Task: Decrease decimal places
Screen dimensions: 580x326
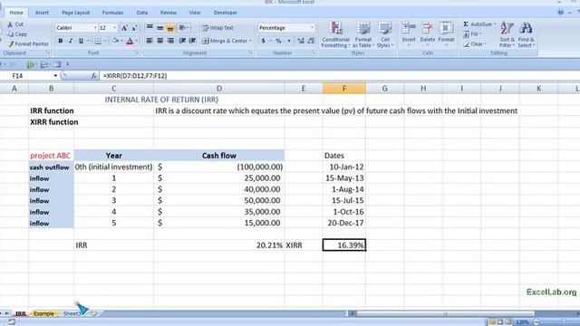Action: click(x=311, y=41)
